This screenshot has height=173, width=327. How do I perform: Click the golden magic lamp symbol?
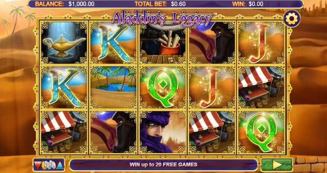tap(64, 42)
